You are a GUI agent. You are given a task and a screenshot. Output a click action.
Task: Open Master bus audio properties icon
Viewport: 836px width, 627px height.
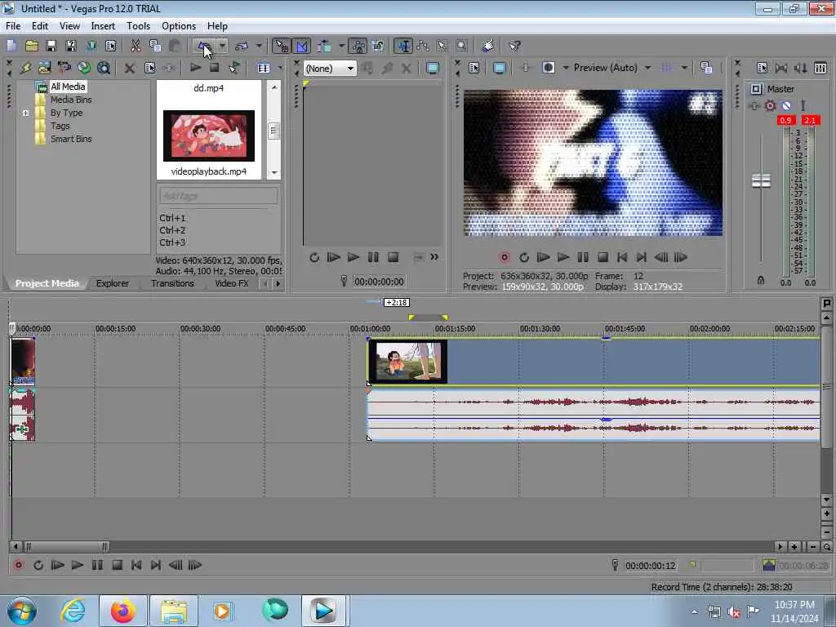pyautogui.click(x=762, y=68)
